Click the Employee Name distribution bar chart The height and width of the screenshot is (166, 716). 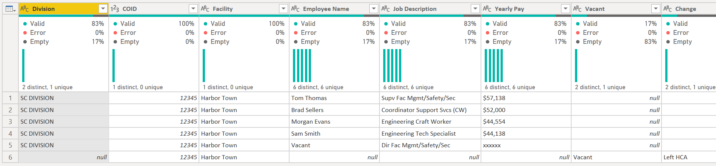click(x=302, y=66)
